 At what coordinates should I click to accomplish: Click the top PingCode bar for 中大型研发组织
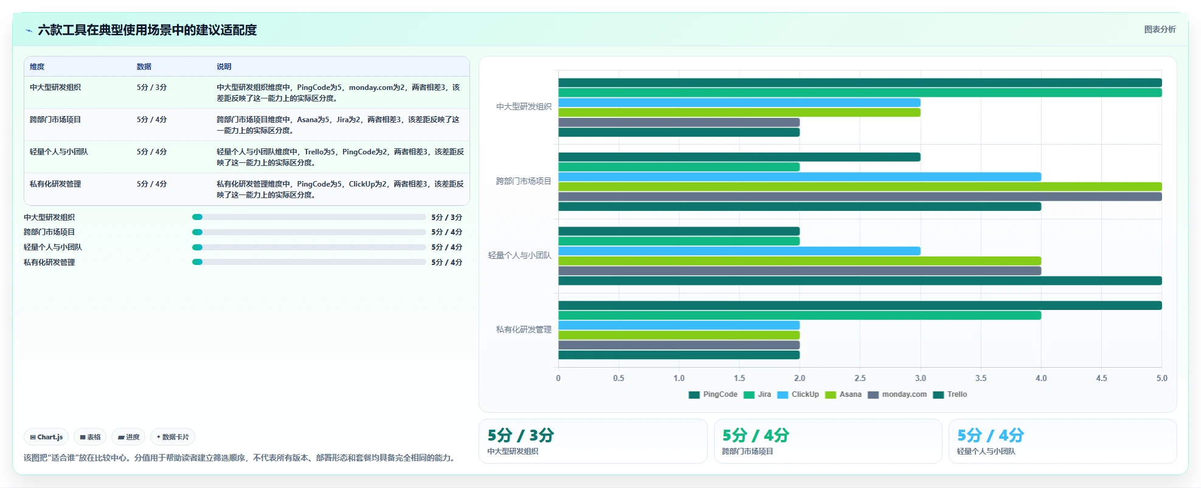coord(860,83)
